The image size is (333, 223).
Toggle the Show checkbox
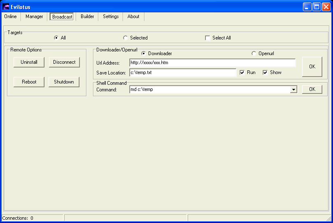[265, 72]
